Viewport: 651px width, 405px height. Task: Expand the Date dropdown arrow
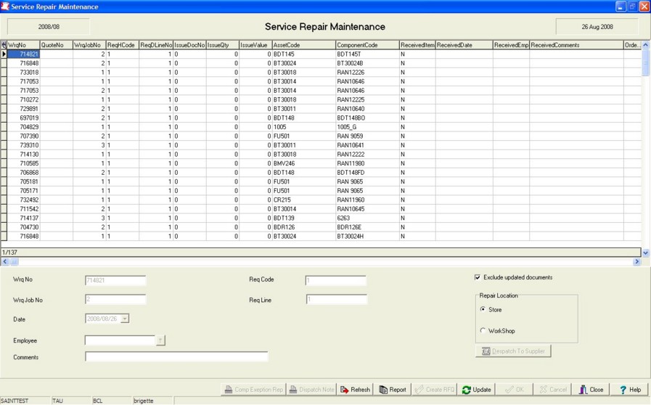coord(125,319)
